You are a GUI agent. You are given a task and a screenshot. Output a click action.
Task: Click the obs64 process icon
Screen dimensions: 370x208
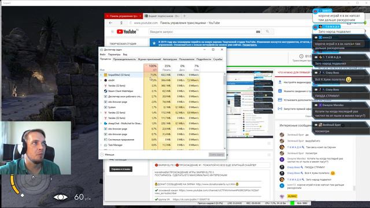point(105,80)
